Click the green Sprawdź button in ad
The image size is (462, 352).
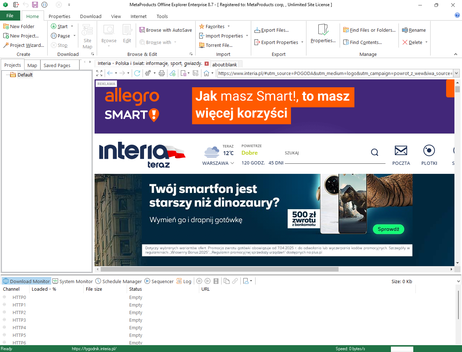(x=388, y=229)
